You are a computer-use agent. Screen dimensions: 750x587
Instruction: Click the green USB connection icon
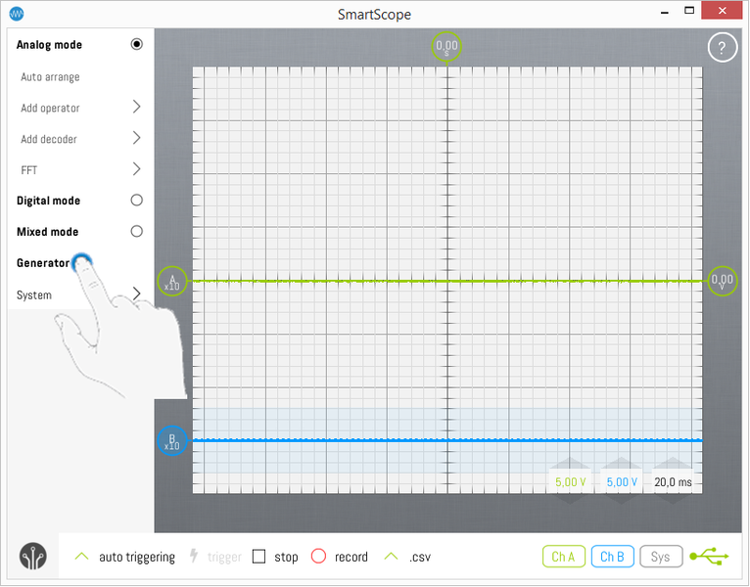pyautogui.click(x=709, y=557)
